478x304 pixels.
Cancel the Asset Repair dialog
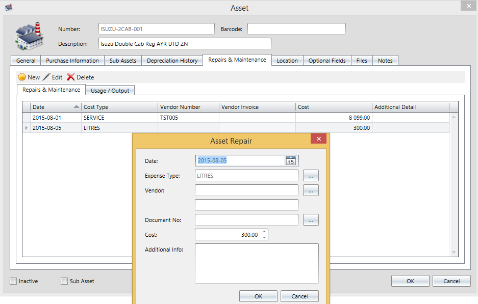pos(299,296)
